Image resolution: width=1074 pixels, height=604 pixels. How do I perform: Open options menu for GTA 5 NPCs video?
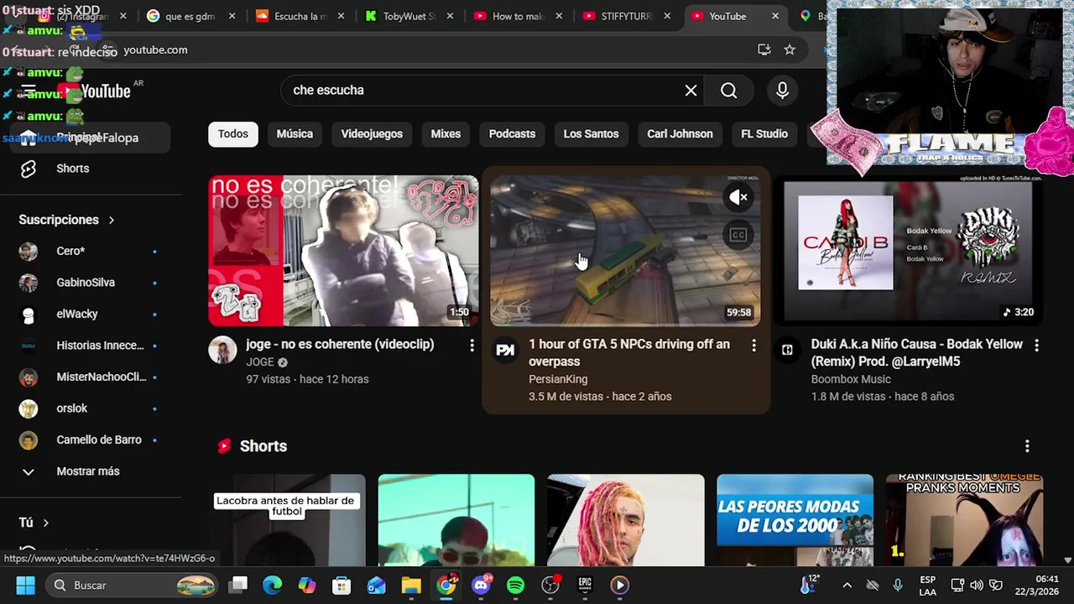(x=753, y=346)
